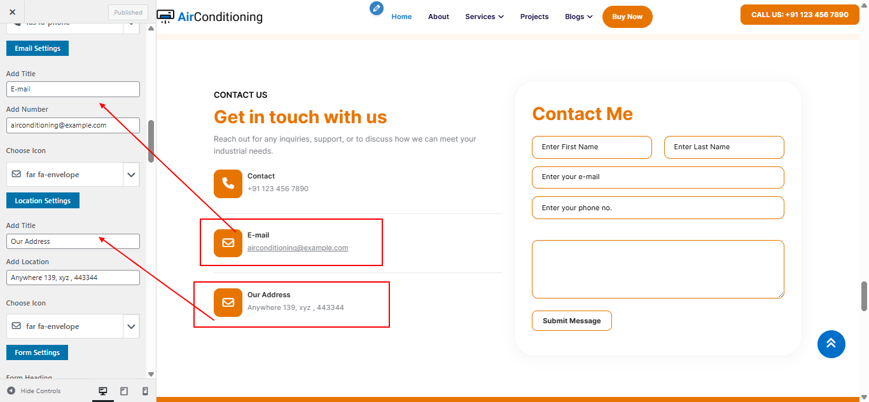Screen dimensions: 869x402
Task: Click the Email Settings heading button
Action: [38, 48]
